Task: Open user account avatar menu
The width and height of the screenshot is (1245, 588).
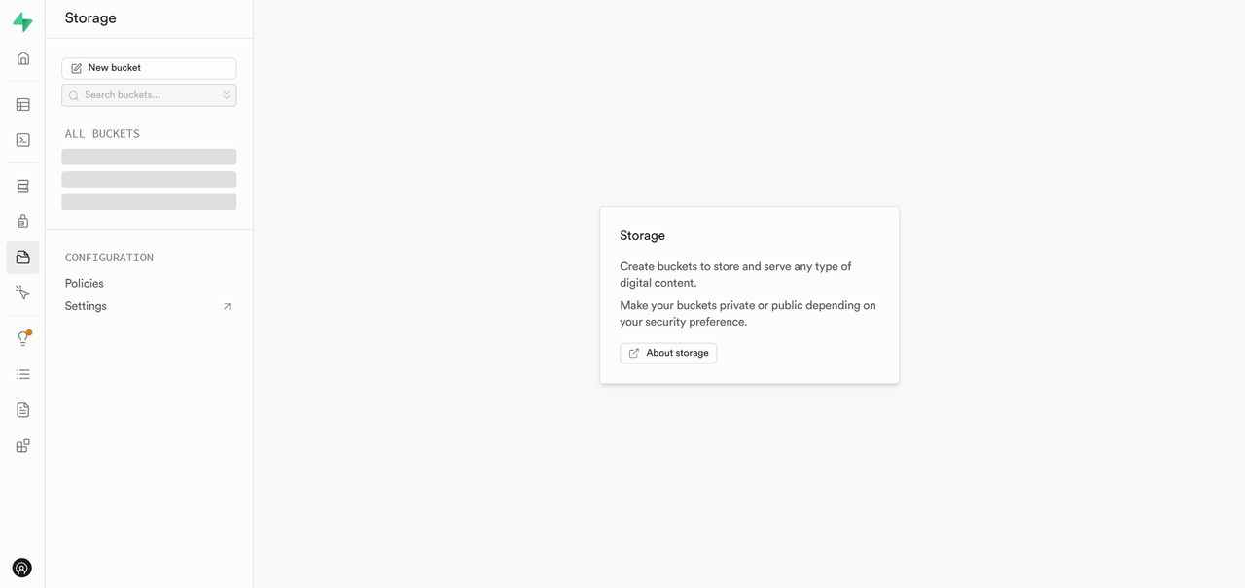Action: coord(22,568)
